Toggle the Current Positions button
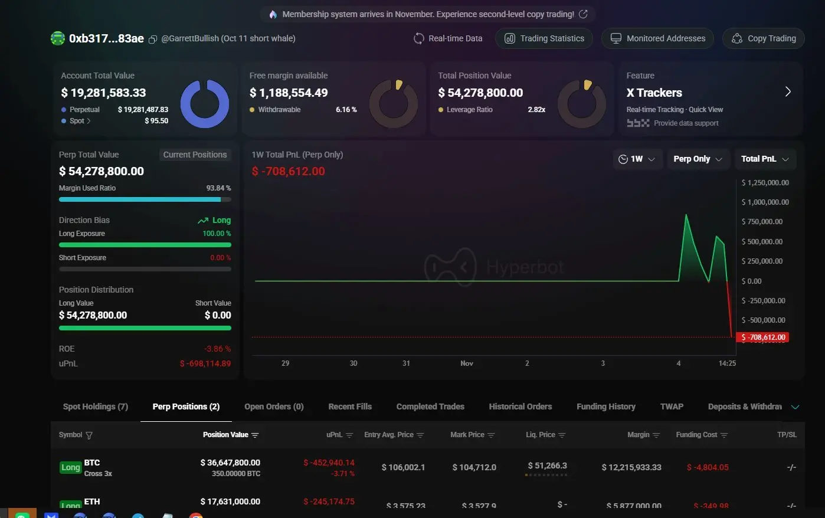 (x=195, y=155)
